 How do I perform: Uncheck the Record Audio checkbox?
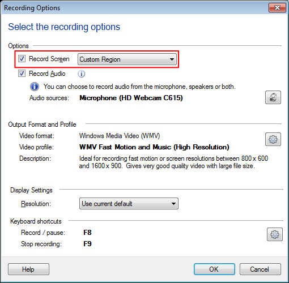22,74
